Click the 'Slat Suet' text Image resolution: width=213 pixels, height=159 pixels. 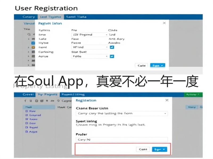pos(79,52)
